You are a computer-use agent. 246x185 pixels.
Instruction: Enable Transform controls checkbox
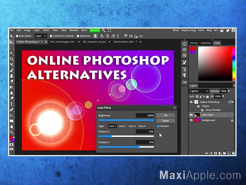tap(51, 36)
